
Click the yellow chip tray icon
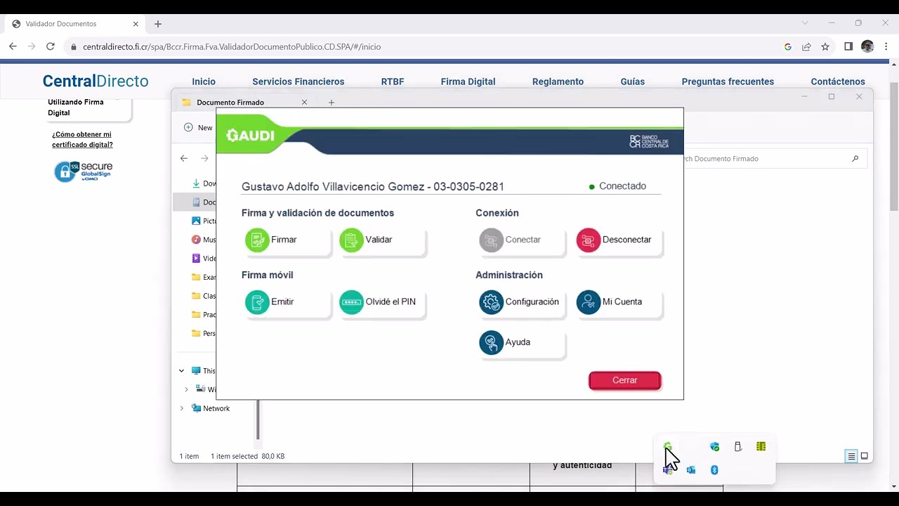761,447
